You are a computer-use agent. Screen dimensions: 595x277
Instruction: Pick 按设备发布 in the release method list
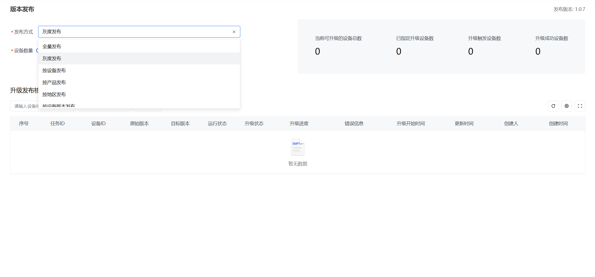coord(54,71)
